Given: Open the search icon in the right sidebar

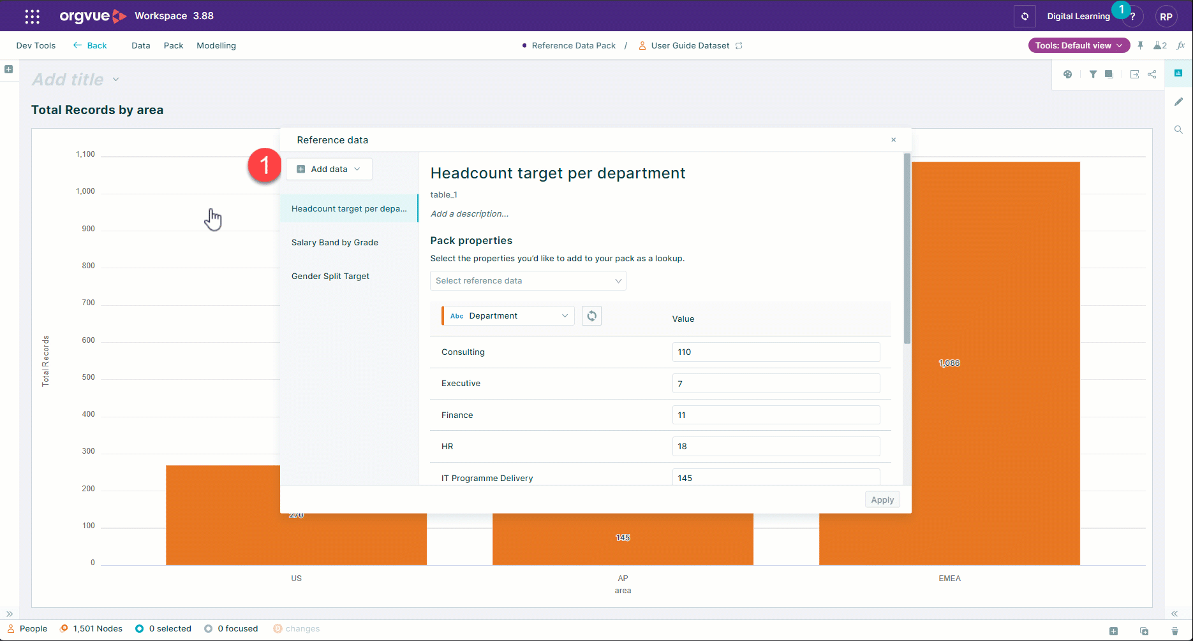Looking at the screenshot, I should 1178,129.
